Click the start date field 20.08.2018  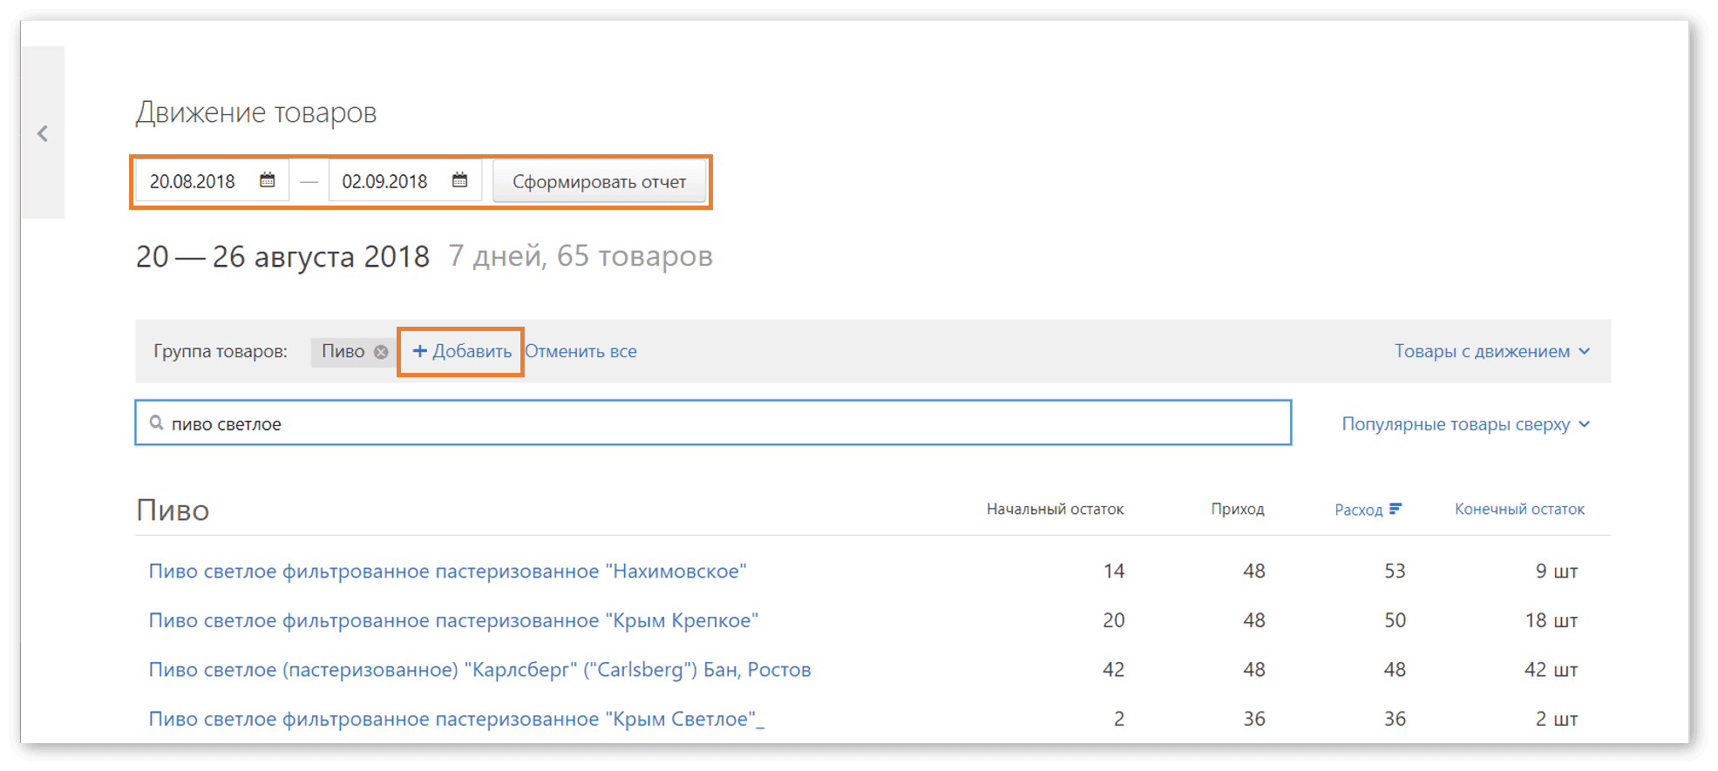[x=194, y=181]
